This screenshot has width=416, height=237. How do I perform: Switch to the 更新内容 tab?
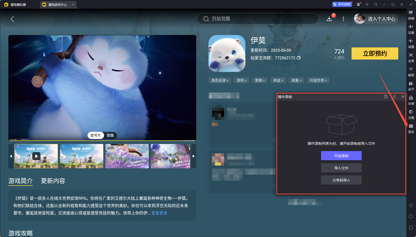pyautogui.click(x=53, y=181)
